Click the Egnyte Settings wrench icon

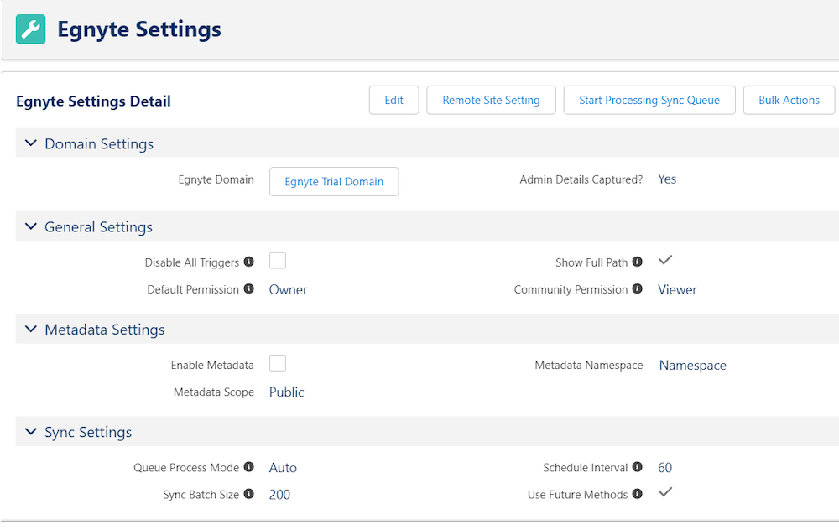[30, 29]
